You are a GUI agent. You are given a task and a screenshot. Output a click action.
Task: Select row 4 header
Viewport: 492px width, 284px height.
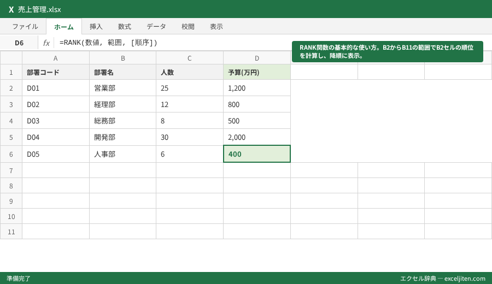(11, 121)
